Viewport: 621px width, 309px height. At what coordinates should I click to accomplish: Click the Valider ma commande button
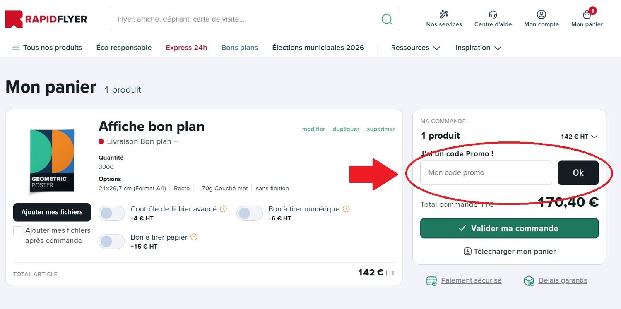pyautogui.click(x=509, y=228)
